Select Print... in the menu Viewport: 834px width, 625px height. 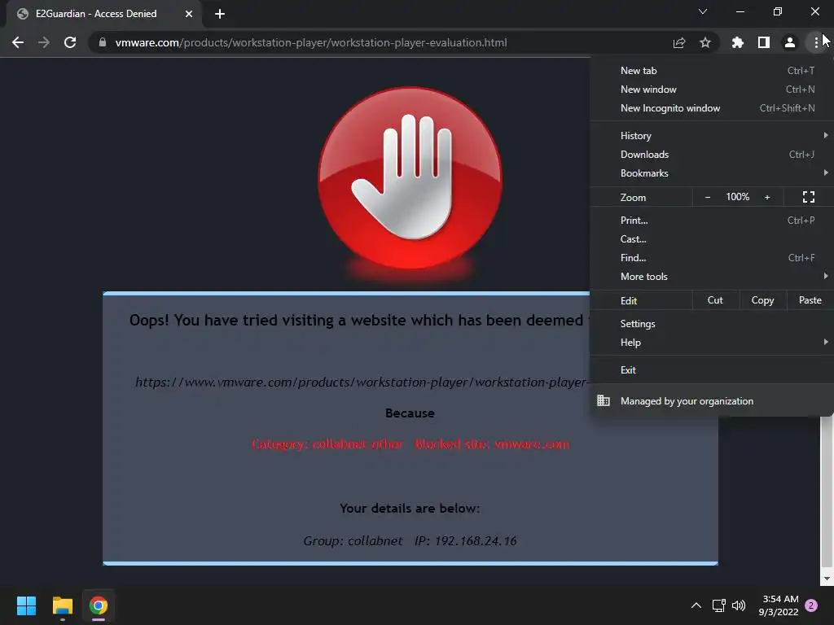point(712,220)
